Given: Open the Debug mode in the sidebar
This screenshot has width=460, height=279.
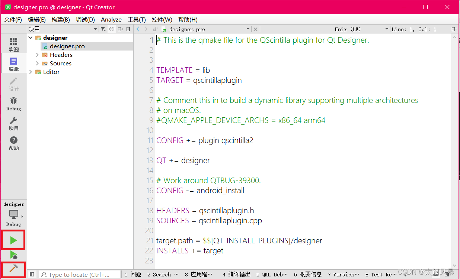Looking at the screenshot, I should [13, 103].
